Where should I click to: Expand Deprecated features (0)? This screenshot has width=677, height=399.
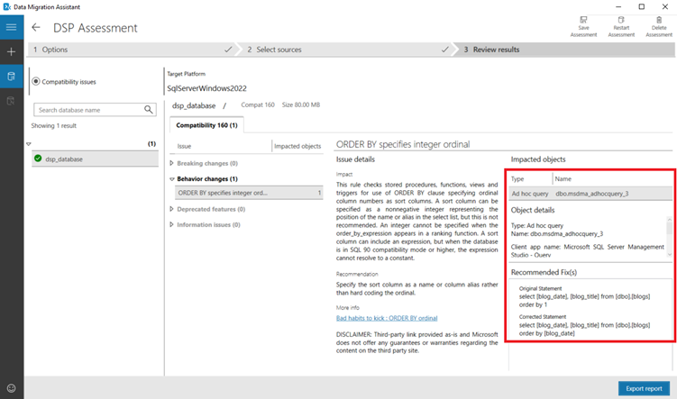171,209
